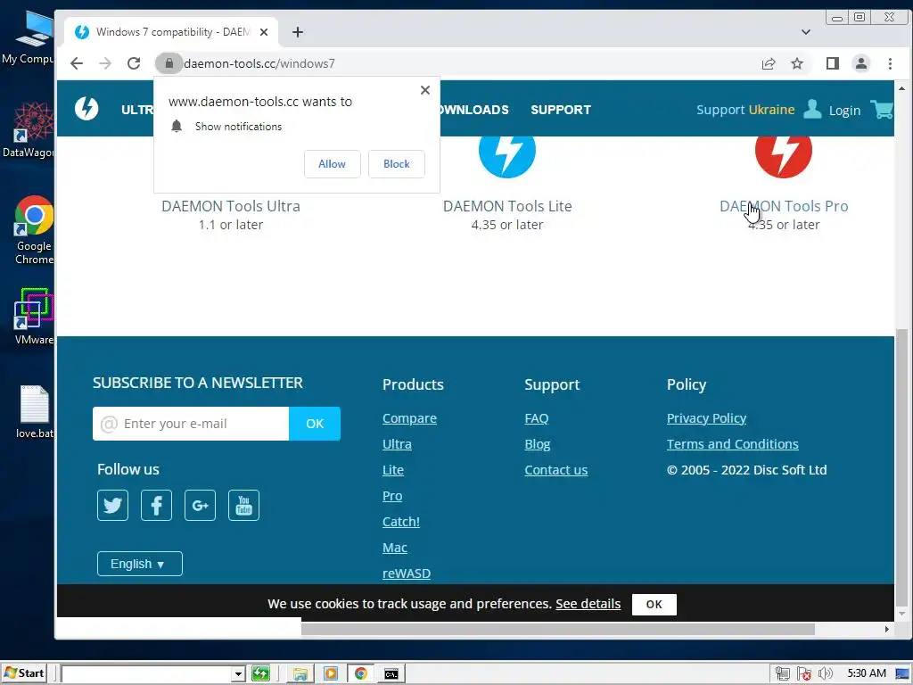
Task: Open the FAQ support link
Action: [x=536, y=418]
